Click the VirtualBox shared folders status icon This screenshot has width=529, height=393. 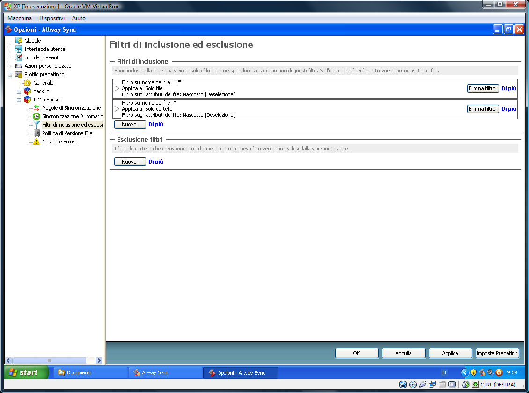tap(442, 385)
